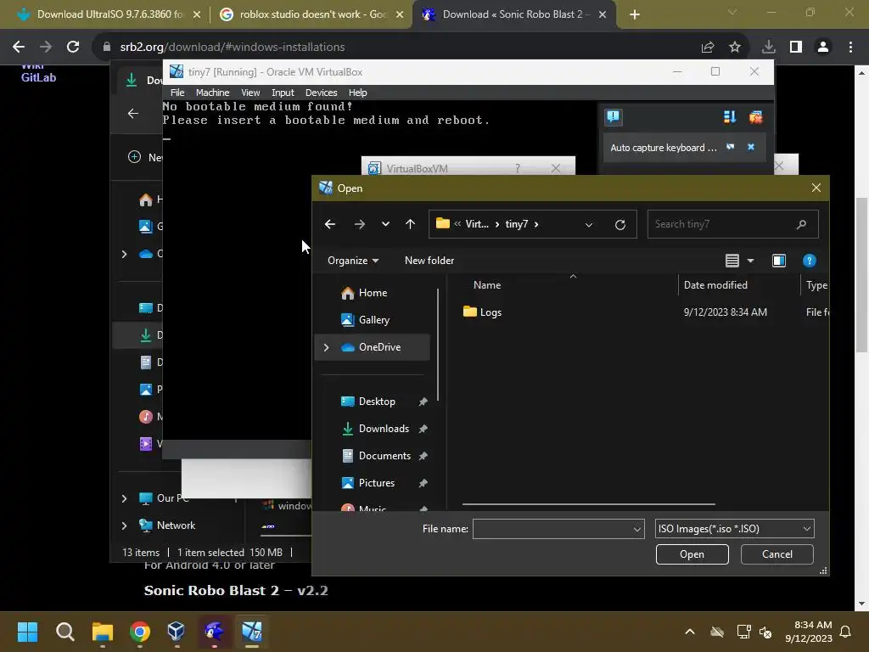
Task: Open the File menu in VirtualBox
Action: coord(177,93)
